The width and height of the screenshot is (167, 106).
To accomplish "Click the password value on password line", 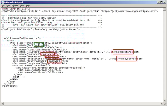I will (48, 54).
